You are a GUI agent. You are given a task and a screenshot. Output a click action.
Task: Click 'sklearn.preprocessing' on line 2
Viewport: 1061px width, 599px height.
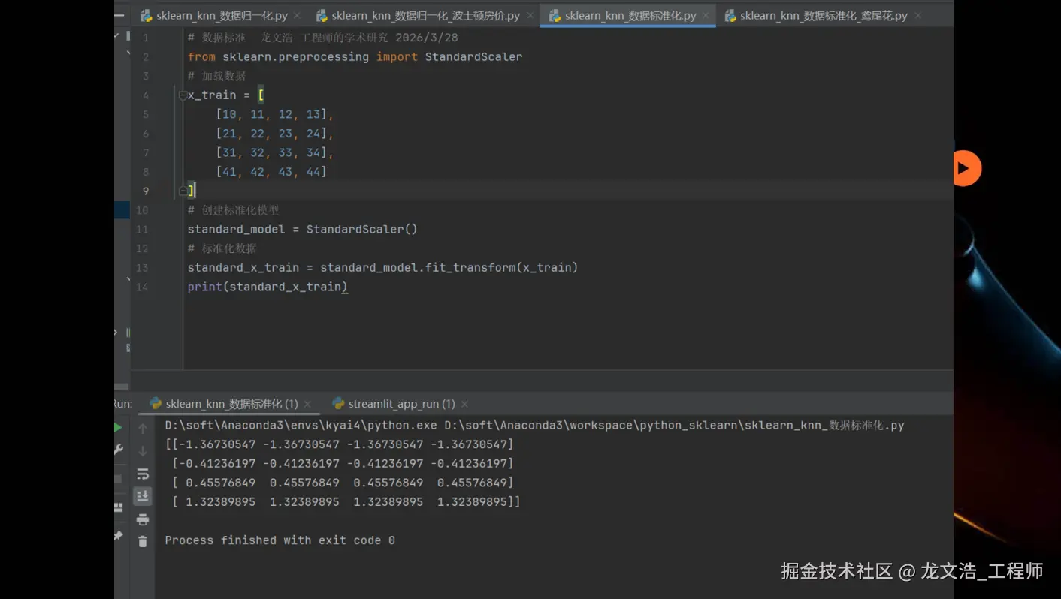pyautogui.click(x=295, y=57)
